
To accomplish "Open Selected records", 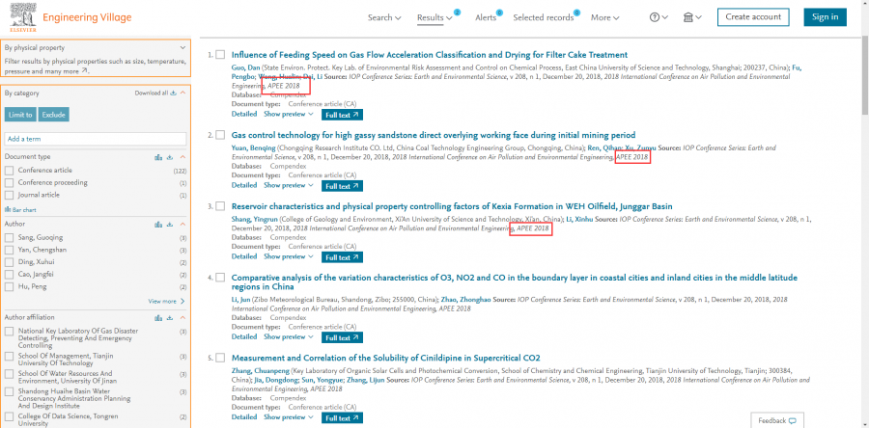I will click(543, 17).
